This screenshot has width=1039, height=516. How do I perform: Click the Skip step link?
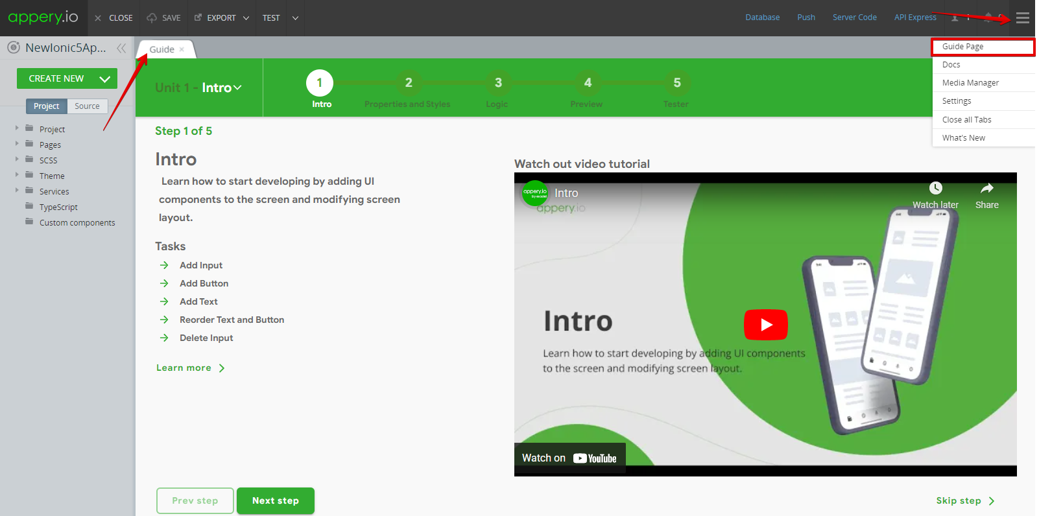coord(965,500)
